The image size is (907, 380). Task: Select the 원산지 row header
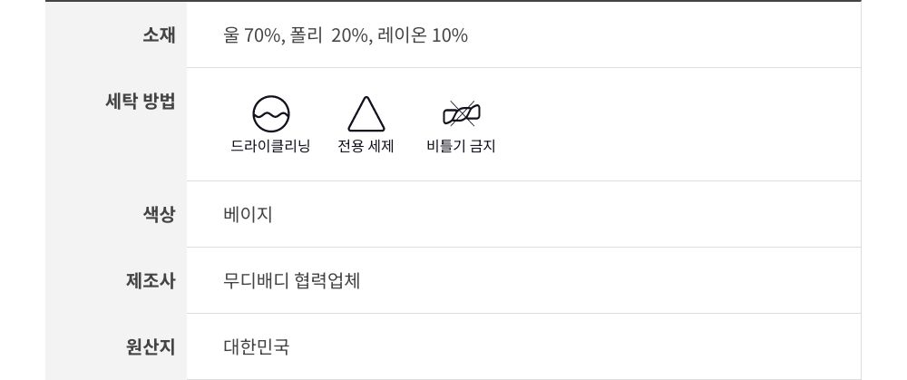click(x=151, y=347)
